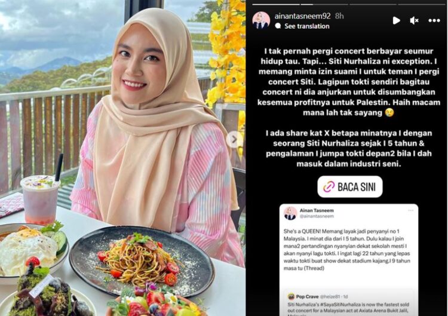Jump to the third story progress segment
Viewport: 448px width, 316px height.
pos(373,4)
